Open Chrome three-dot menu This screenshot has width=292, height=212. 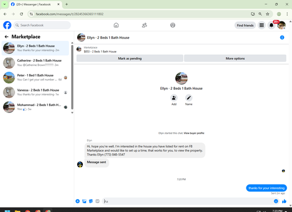pyautogui.click(x=287, y=14)
